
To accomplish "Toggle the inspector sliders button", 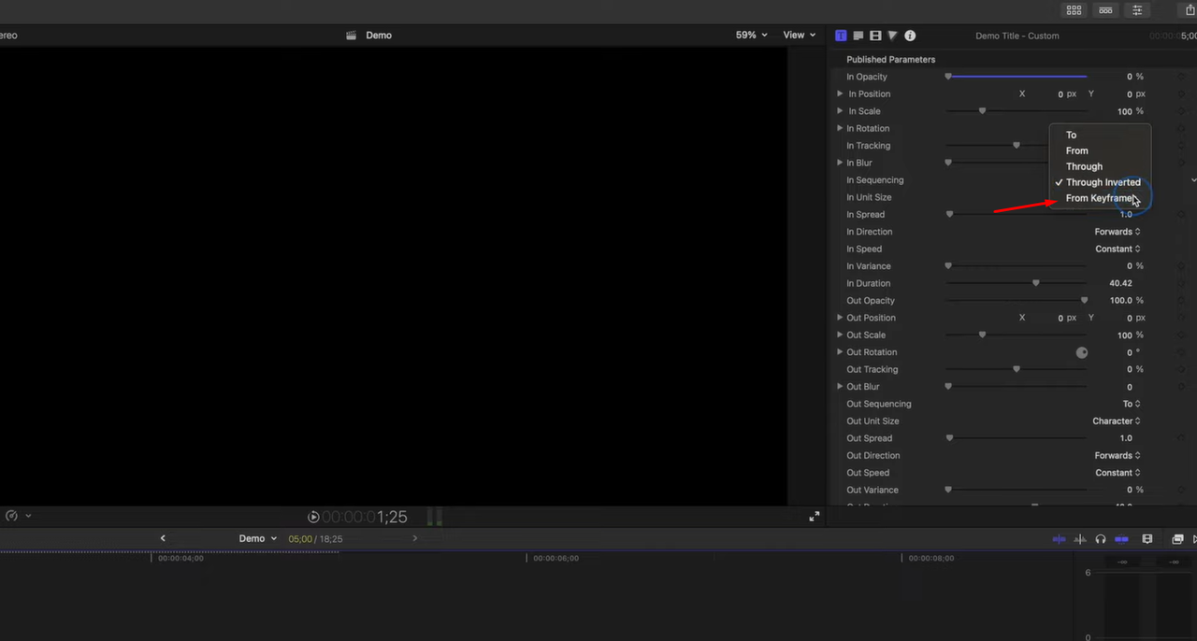I will [1137, 10].
